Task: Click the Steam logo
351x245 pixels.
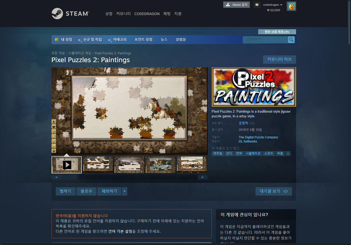Action: pyautogui.click(x=70, y=14)
